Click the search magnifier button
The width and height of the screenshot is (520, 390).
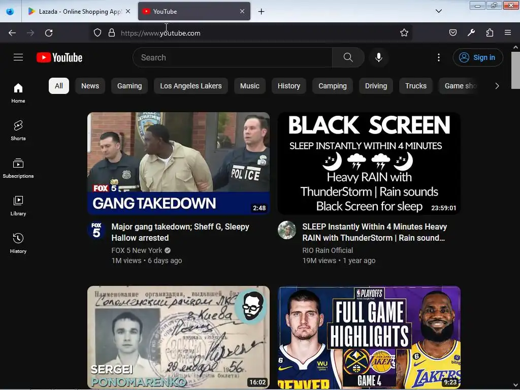[348, 57]
